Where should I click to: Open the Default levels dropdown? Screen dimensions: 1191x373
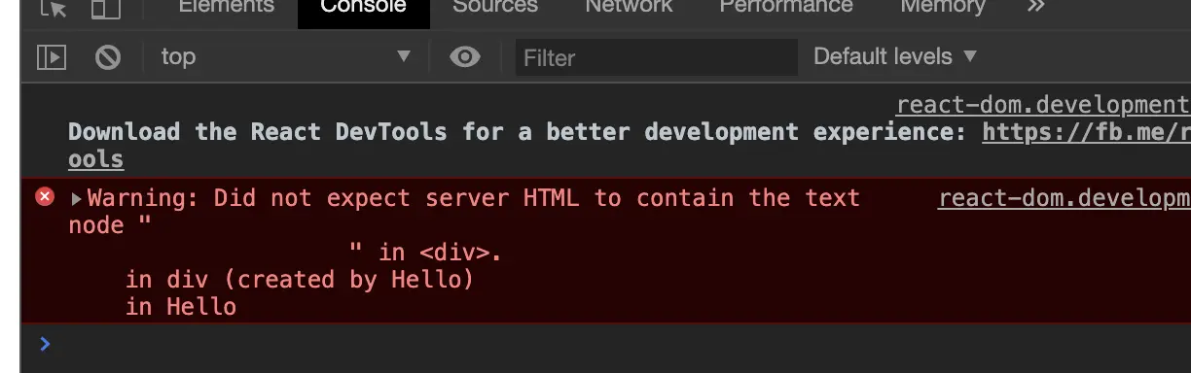click(894, 57)
